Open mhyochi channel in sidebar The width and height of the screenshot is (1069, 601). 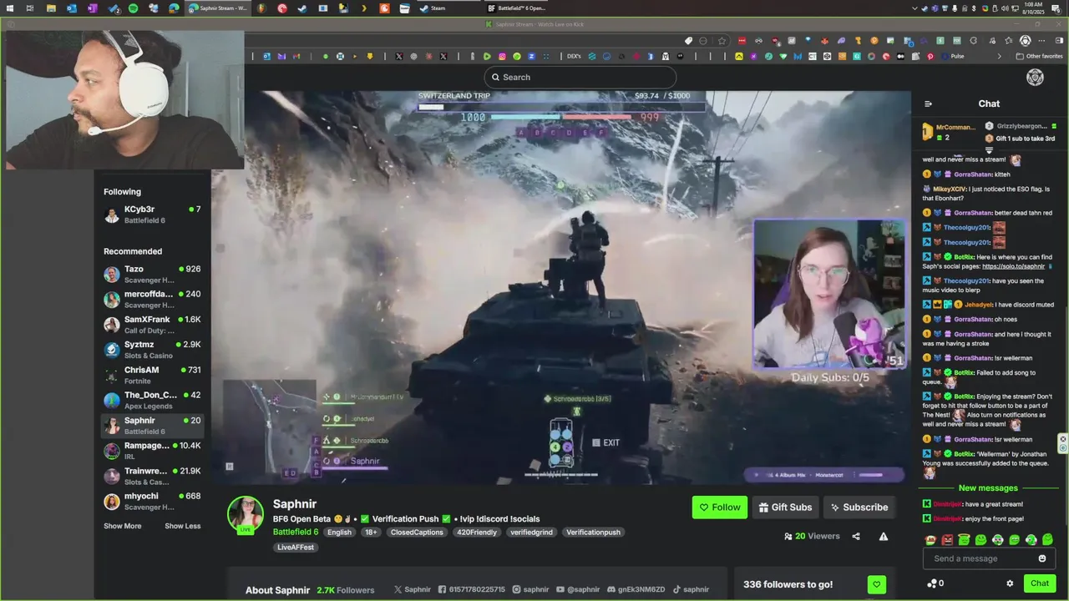tap(152, 502)
